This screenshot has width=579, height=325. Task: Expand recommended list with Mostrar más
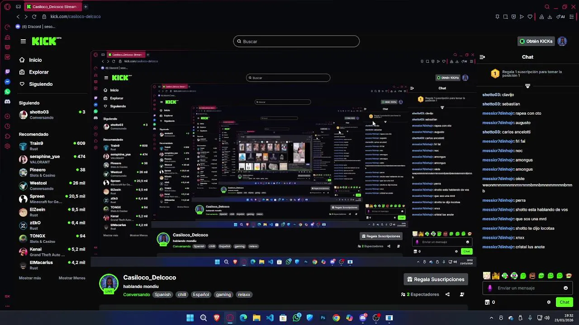(x=30, y=278)
